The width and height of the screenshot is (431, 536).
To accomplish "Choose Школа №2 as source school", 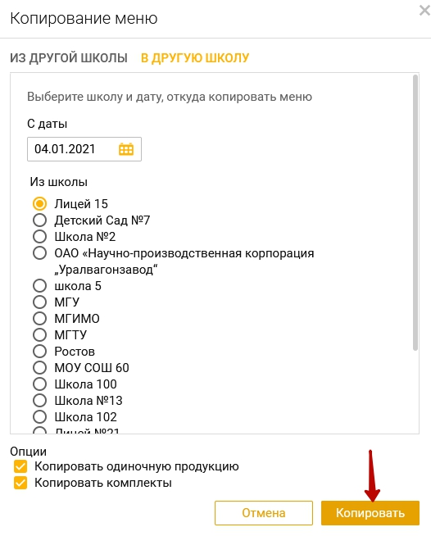I will pos(39,237).
